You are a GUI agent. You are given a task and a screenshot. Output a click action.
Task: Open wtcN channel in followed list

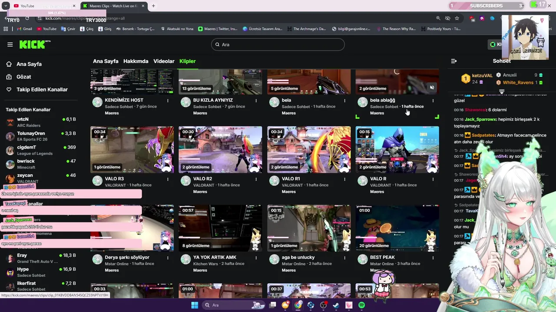[41, 122]
